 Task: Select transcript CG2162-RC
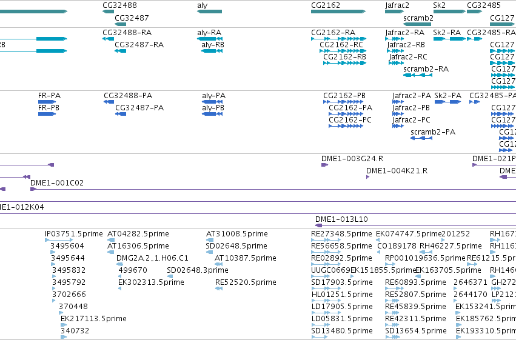click(343, 51)
